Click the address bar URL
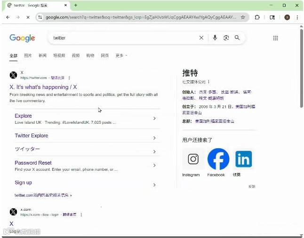 tap(141, 17)
